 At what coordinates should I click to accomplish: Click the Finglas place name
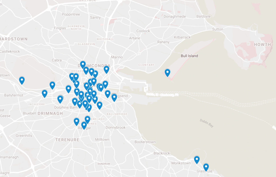pos(60,28)
